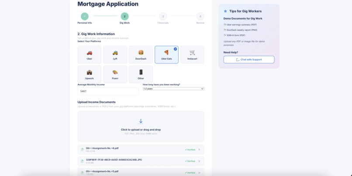Deselect the Uber Eats platform card
Viewport: 352px width, 176px height.
tap(166, 55)
